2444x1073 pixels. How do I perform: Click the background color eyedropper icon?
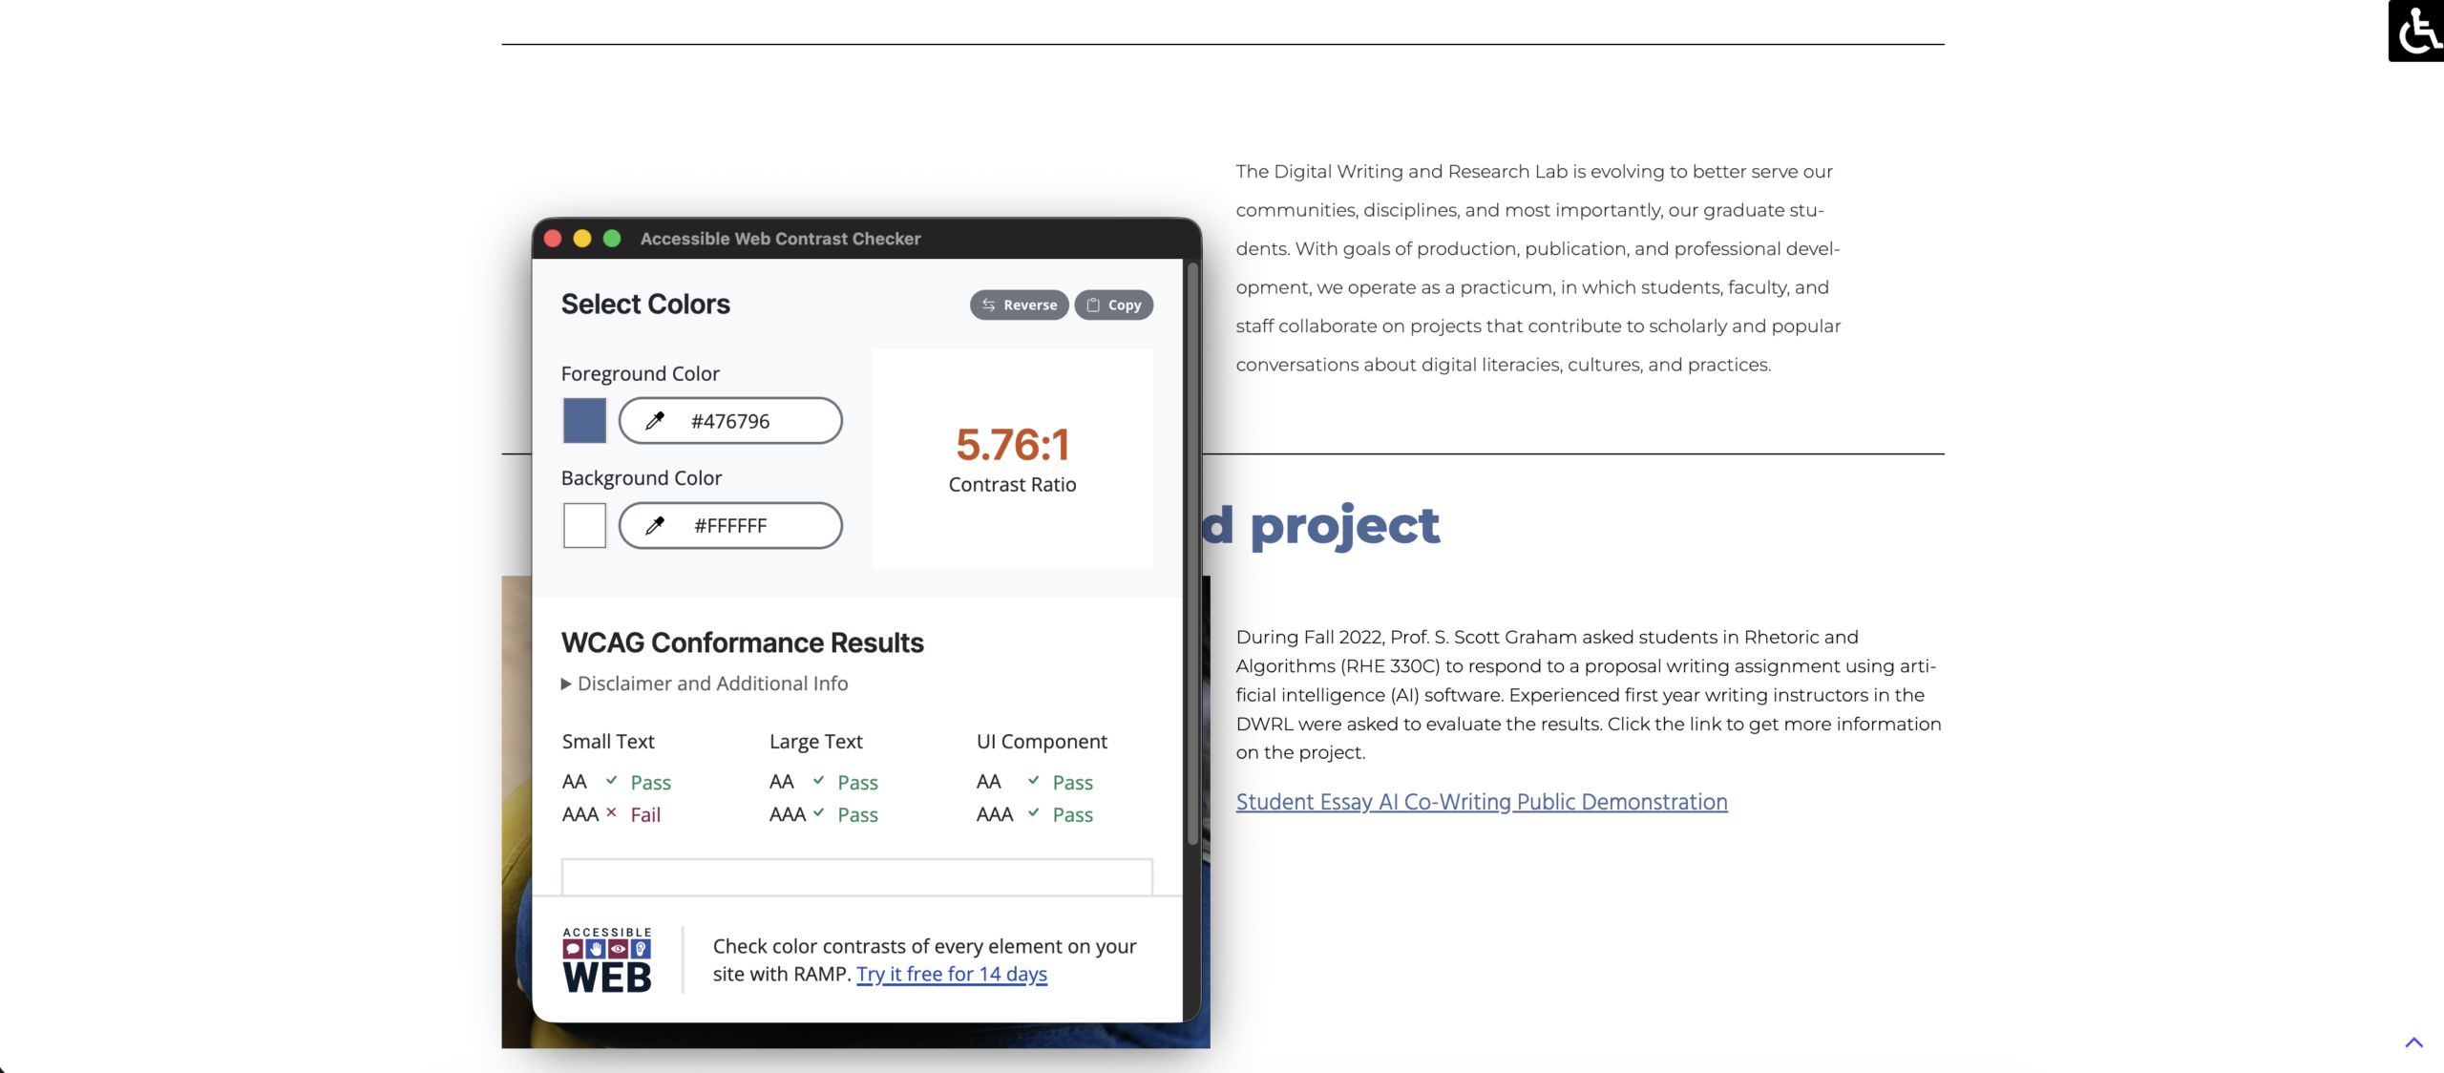655,525
